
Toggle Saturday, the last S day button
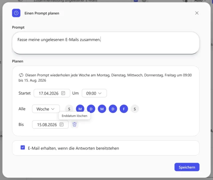[x=134, y=109]
